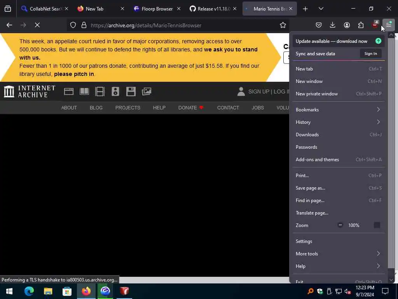Select New window from the menu

(x=339, y=81)
